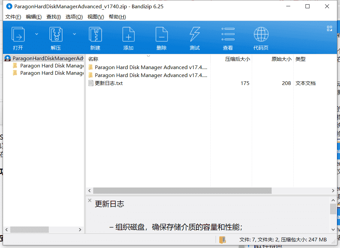The height and width of the screenshot is (248, 340).
Task: Expand the dropdown arrow next to 打开
Action: click(x=36, y=34)
